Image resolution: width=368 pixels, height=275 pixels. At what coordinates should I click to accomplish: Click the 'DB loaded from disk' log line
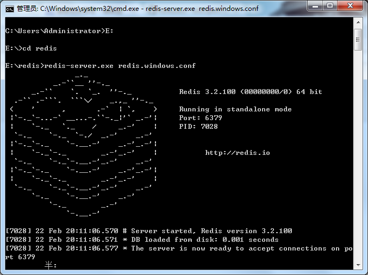tap(142, 240)
